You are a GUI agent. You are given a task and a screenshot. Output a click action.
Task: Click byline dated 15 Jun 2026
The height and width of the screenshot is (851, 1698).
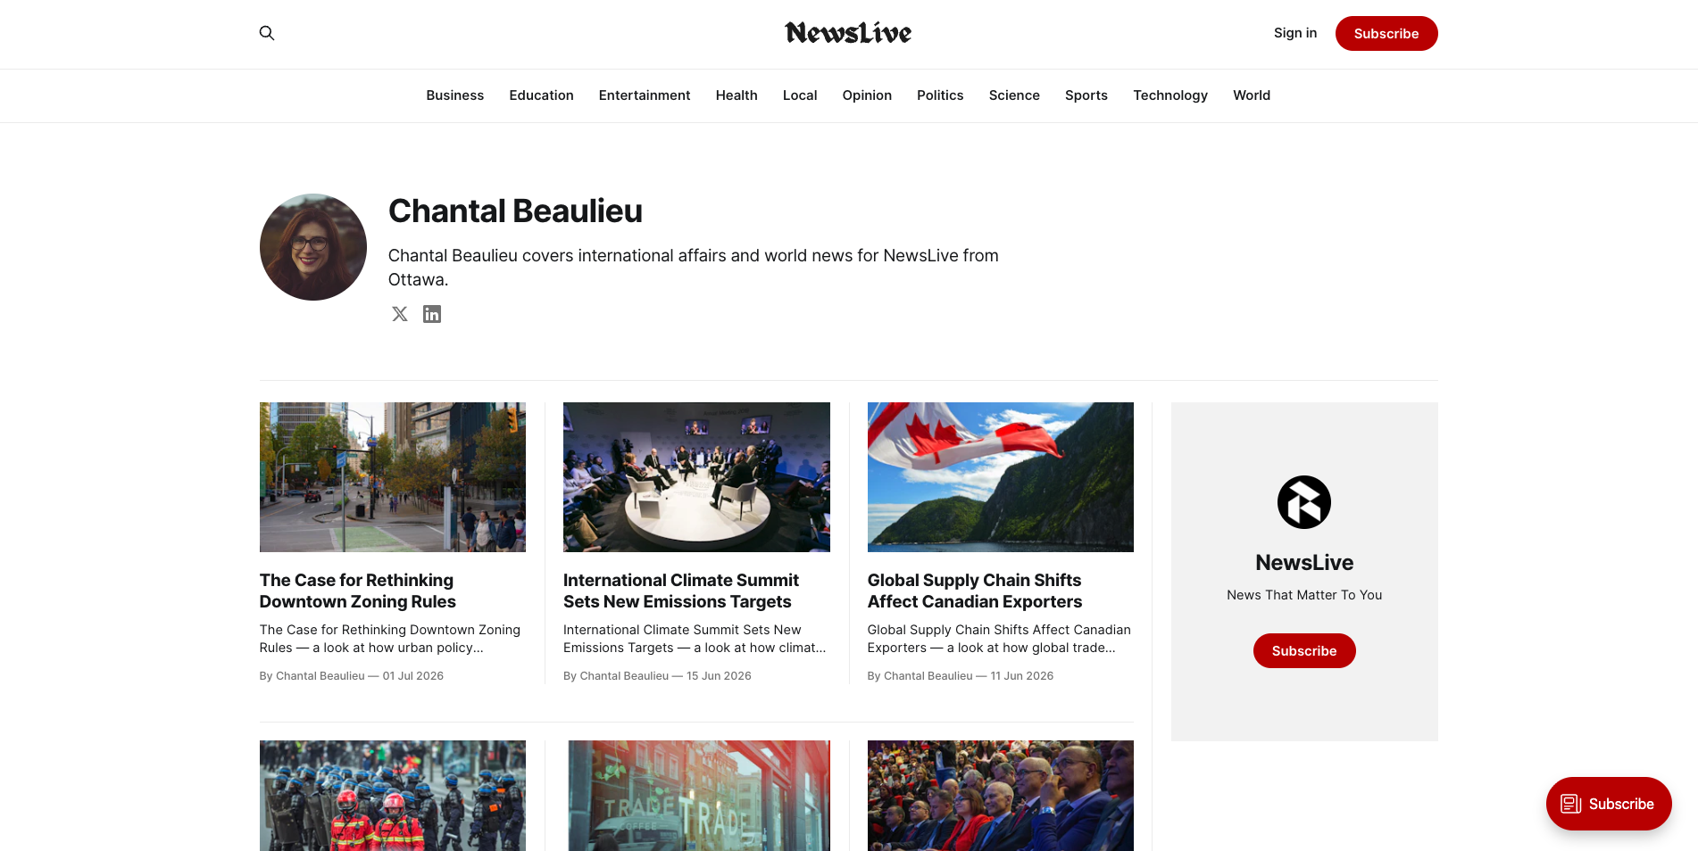[x=657, y=676]
